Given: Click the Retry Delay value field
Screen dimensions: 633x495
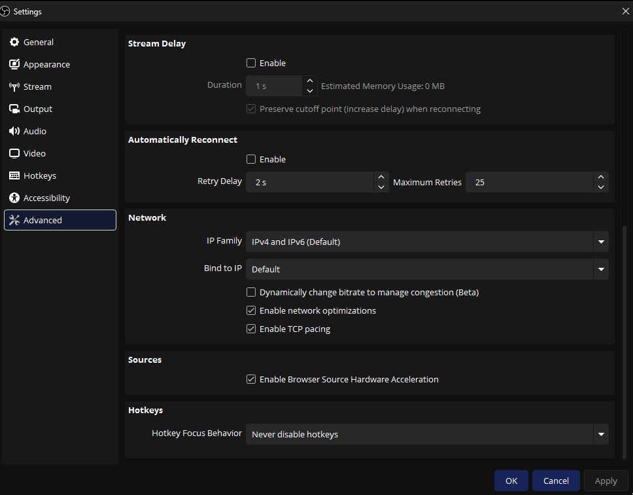Looking at the screenshot, I should point(310,182).
